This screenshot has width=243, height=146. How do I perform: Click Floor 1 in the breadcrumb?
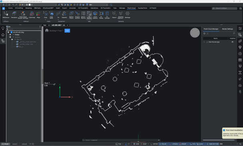(60, 31)
